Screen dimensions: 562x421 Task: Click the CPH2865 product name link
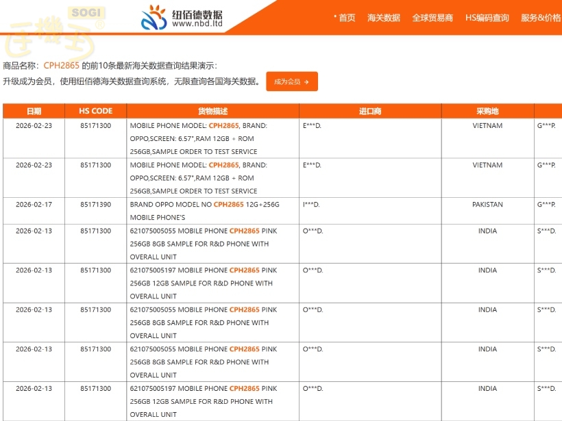click(x=61, y=66)
